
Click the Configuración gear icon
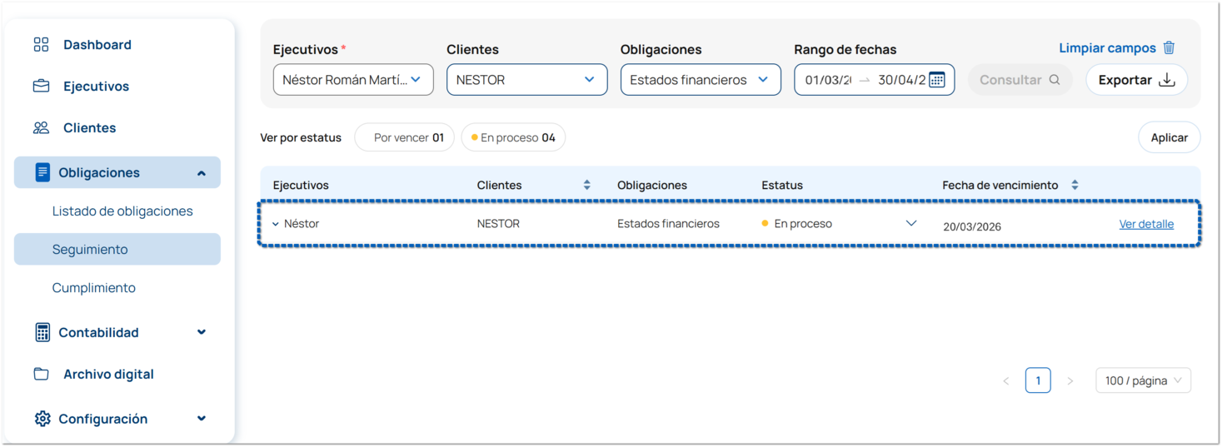click(42, 420)
